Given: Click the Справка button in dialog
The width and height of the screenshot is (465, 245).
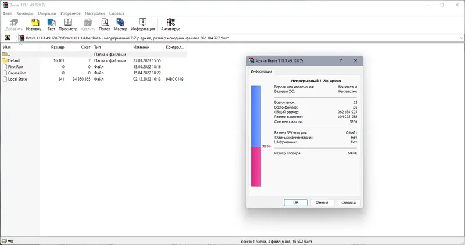Looking at the screenshot, I should point(348,203).
